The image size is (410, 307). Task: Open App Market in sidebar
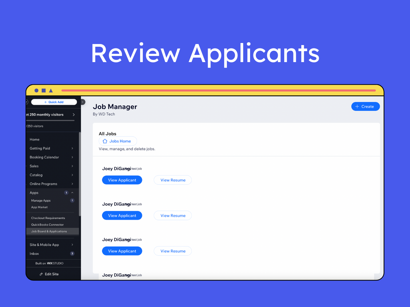point(39,207)
